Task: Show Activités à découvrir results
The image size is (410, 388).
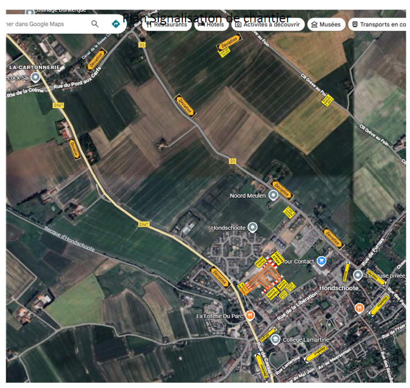Action: pyautogui.click(x=268, y=25)
